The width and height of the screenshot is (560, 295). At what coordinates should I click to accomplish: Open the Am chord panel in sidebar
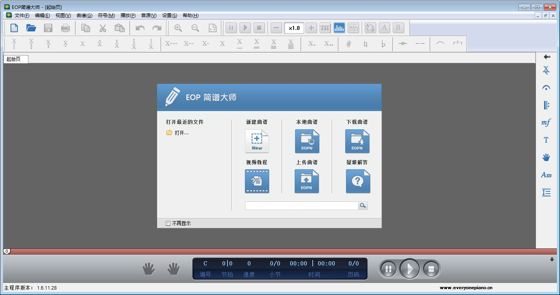pos(546,175)
